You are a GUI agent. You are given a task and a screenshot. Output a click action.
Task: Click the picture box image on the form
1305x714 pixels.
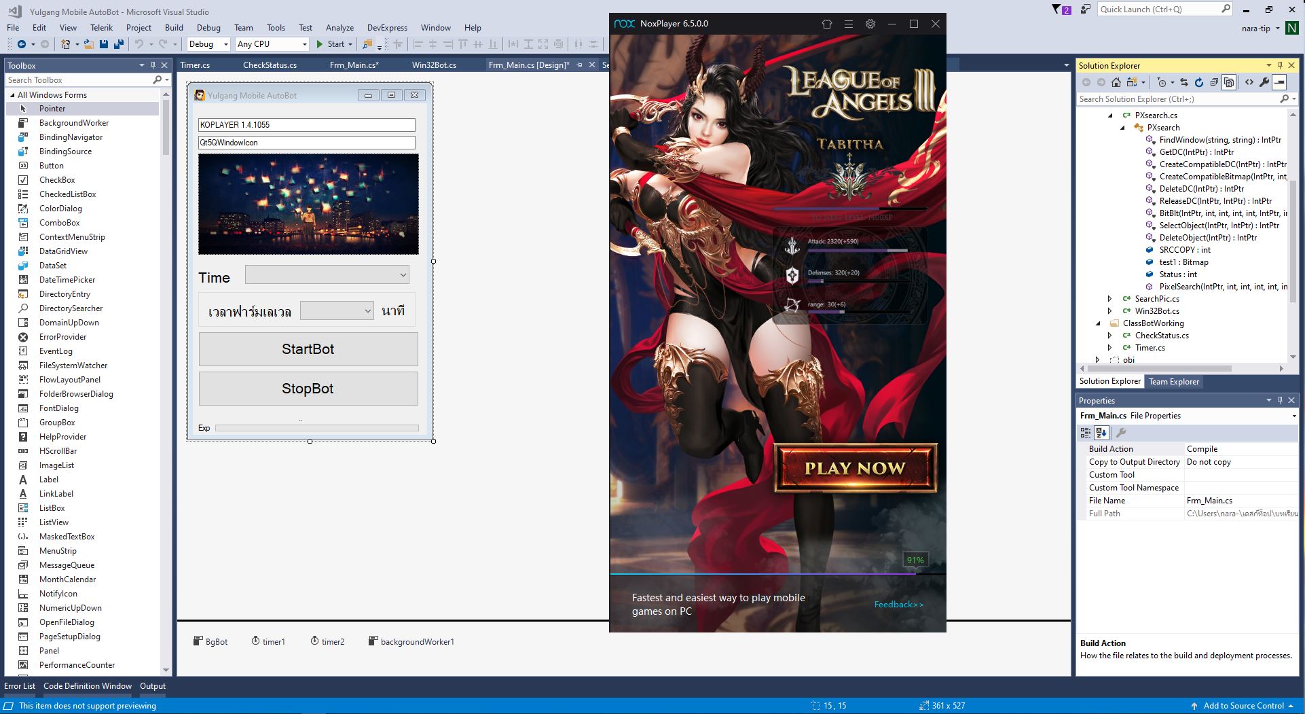click(308, 204)
